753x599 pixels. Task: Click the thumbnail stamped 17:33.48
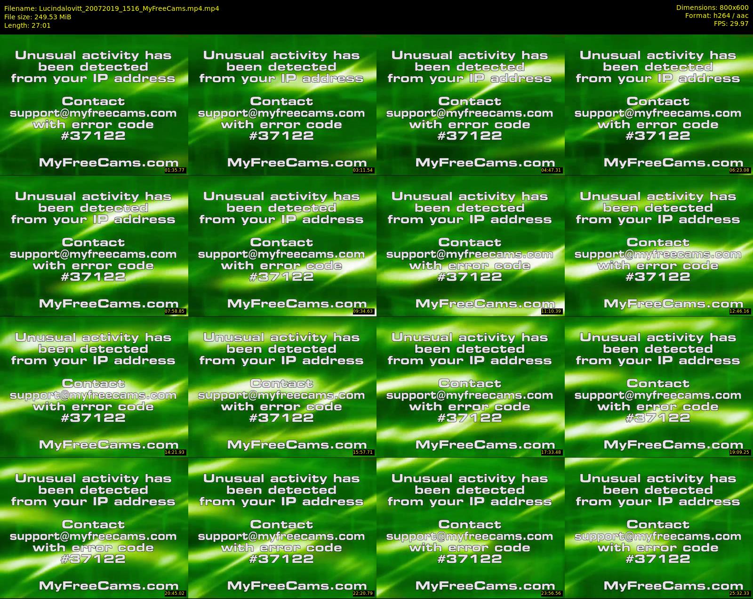point(471,387)
